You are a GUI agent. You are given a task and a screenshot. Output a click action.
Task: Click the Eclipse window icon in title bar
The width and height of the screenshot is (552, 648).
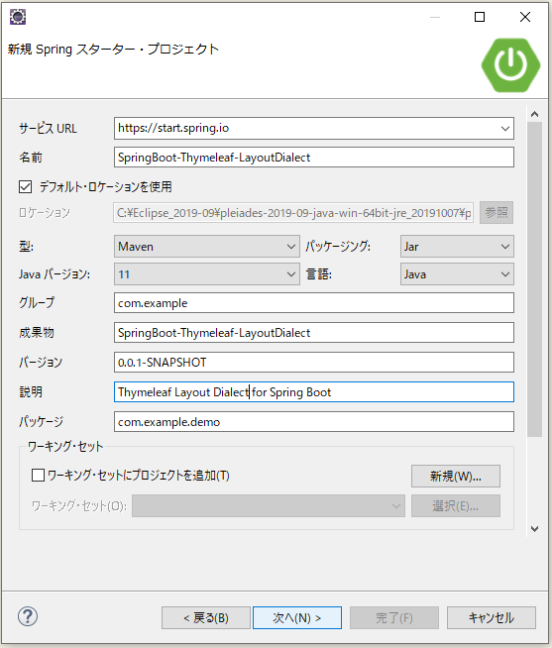point(18,17)
